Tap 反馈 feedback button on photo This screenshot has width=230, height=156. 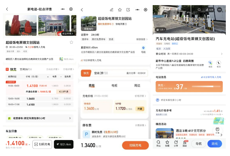[209, 10]
